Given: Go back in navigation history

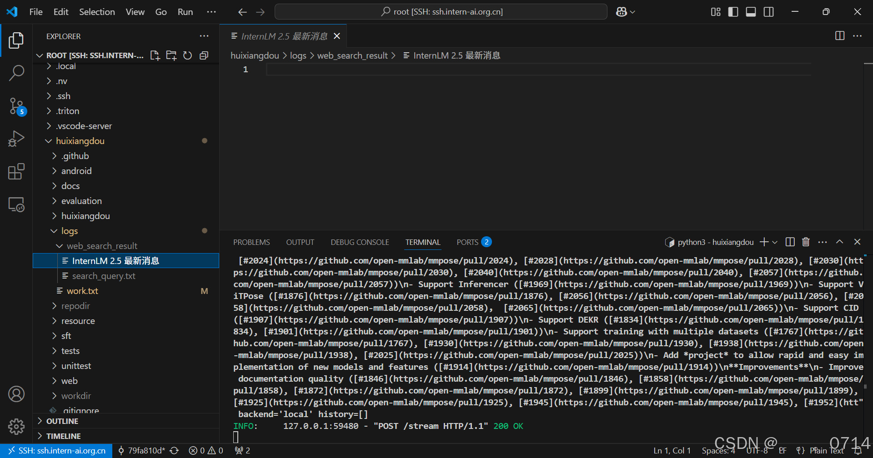Looking at the screenshot, I should (x=242, y=12).
